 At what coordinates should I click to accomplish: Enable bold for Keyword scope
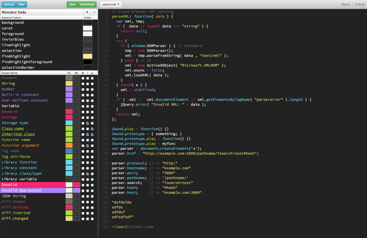click(83, 112)
